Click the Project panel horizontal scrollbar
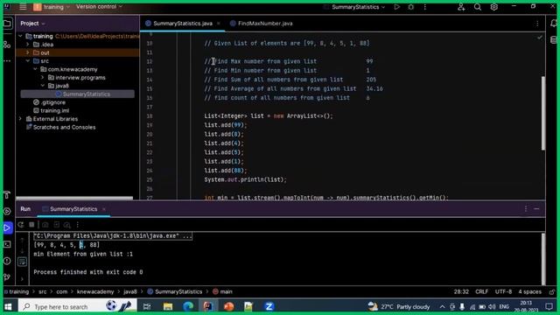This screenshot has width=560, height=315. [x=74, y=198]
